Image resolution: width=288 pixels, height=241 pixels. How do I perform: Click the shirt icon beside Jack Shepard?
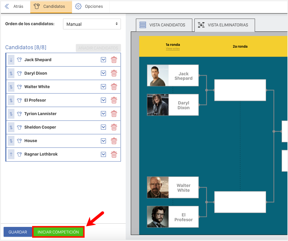tap(19, 60)
